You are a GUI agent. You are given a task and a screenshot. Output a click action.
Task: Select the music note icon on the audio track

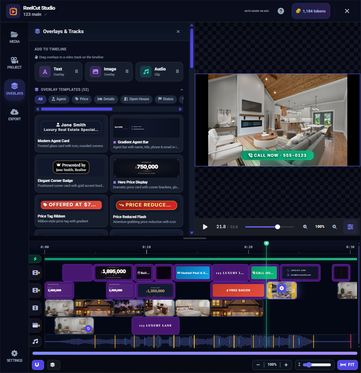coord(35,341)
